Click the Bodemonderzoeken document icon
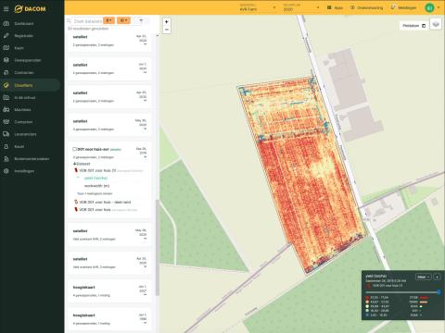Image resolution: width=445 pixels, height=333 pixels. [x=6, y=159]
